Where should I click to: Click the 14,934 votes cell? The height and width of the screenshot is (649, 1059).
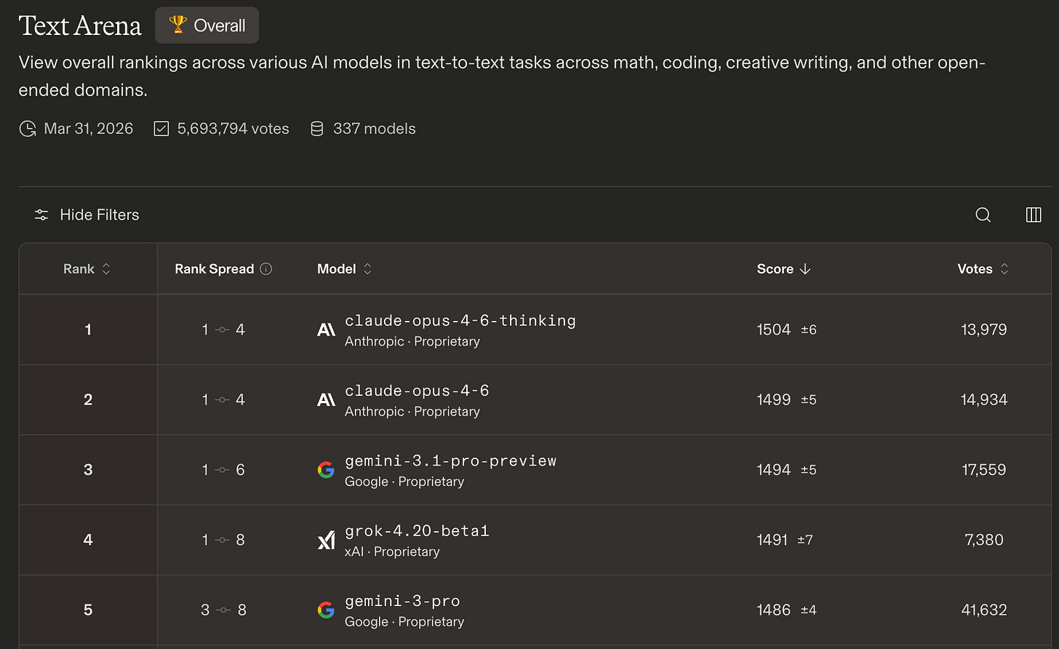(x=984, y=399)
